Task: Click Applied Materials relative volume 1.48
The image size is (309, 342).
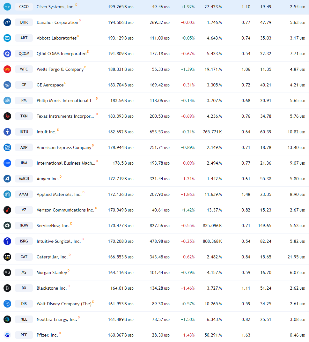Action: click(246, 194)
